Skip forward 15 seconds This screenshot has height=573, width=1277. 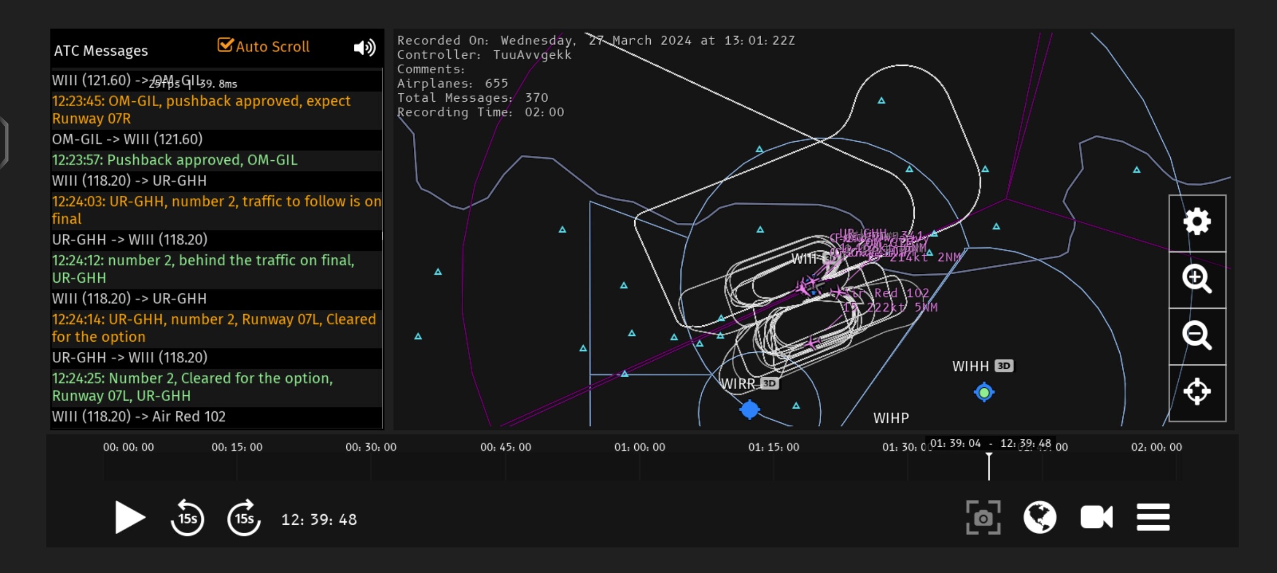tap(244, 518)
